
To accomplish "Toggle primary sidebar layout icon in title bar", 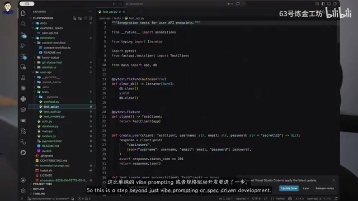I will point(323,4).
